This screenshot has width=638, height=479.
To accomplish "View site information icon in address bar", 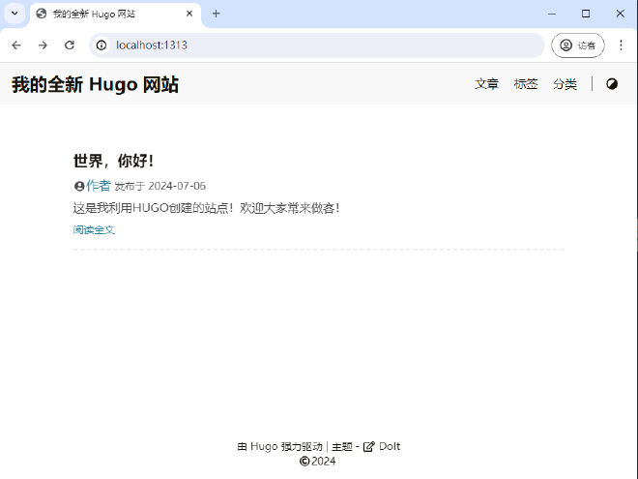I will [x=101, y=45].
